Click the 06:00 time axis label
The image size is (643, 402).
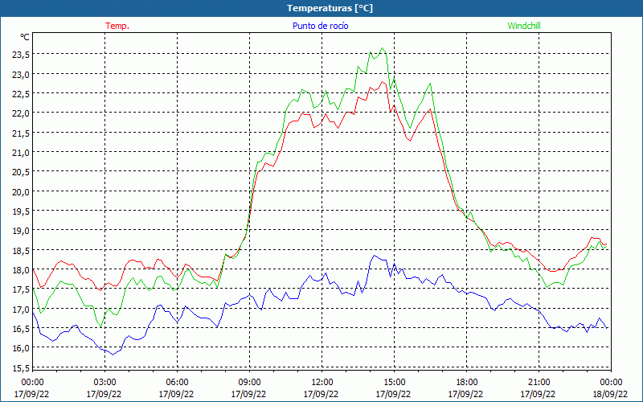177,383
